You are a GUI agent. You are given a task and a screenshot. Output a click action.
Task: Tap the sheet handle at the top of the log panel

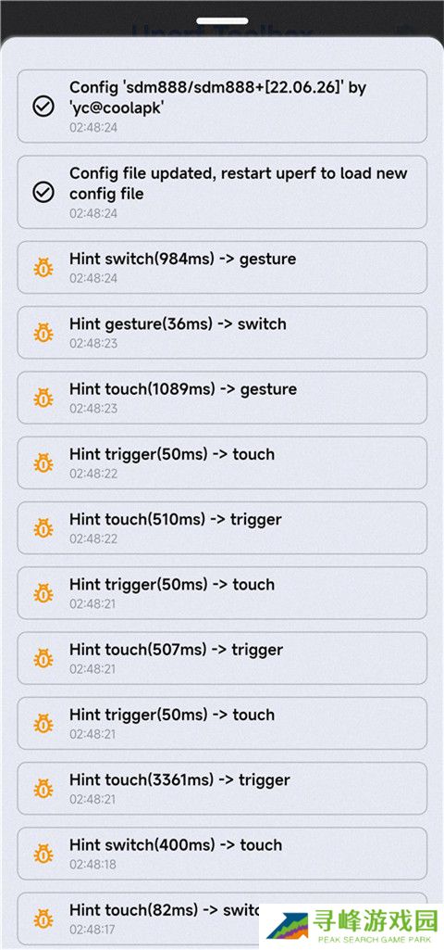tap(222, 20)
